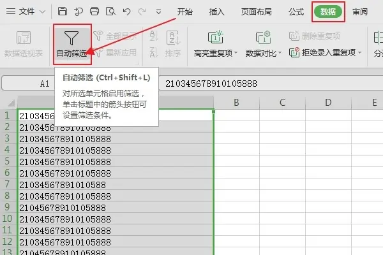Switch to the 开始 tab
383x255 pixels.
(185, 11)
